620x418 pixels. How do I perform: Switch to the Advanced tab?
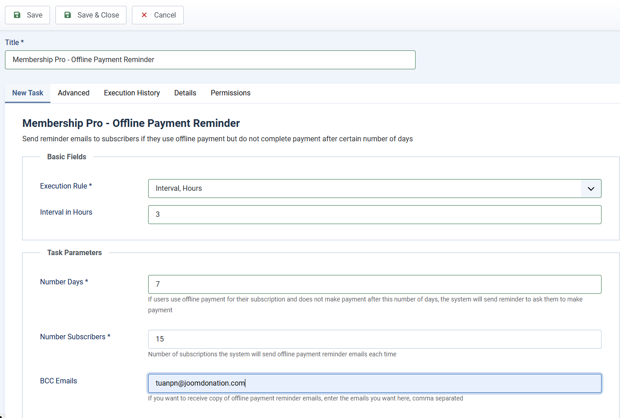point(73,93)
